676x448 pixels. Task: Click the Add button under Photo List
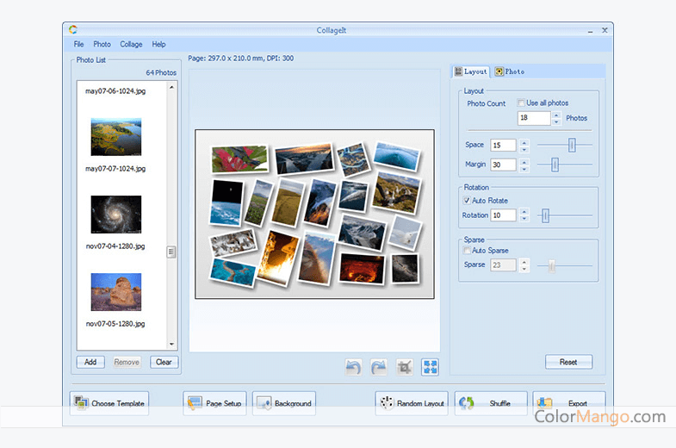coord(90,362)
